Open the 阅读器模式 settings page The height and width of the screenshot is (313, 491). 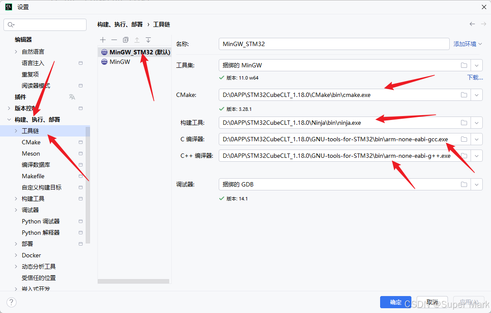[36, 86]
